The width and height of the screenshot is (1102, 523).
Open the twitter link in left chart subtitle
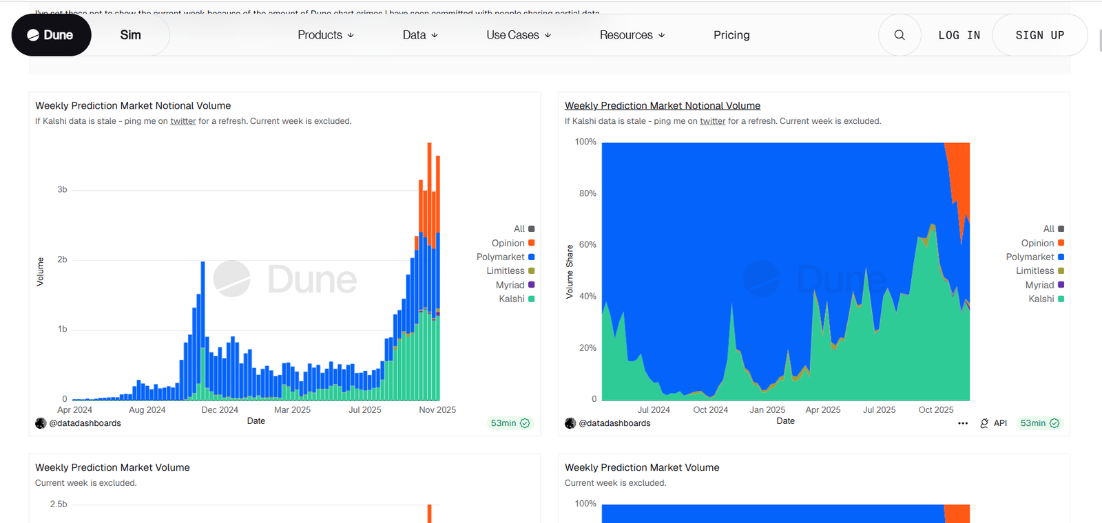[183, 121]
